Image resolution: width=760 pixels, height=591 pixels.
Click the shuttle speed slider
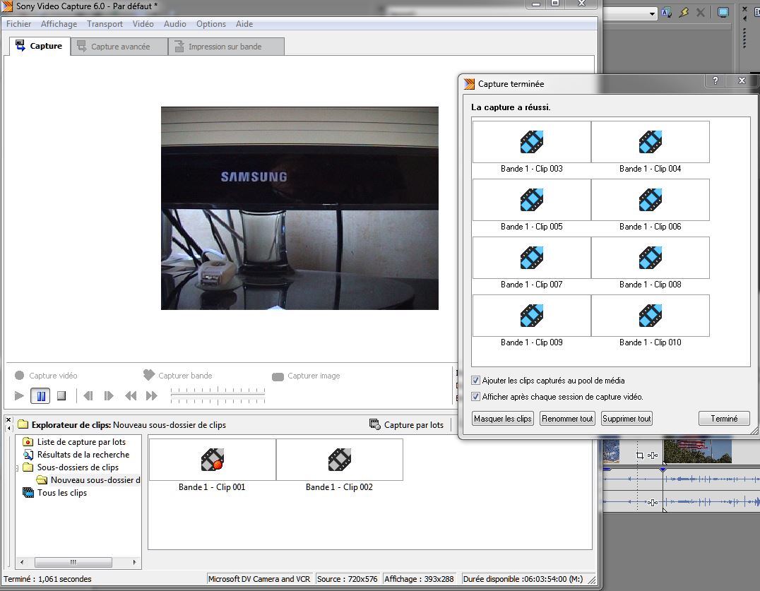pyautogui.click(x=218, y=396)
